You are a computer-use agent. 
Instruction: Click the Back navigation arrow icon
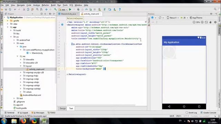(46, 9)
